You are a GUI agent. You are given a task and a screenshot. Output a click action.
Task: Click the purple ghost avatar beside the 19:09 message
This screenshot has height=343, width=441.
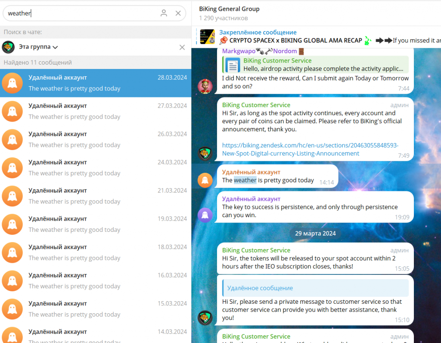[x=205, y=215]
